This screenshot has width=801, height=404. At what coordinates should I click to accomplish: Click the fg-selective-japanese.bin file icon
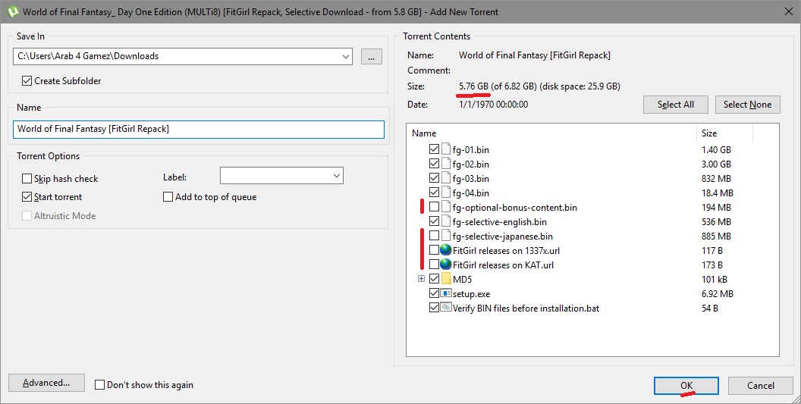[446, 236]
